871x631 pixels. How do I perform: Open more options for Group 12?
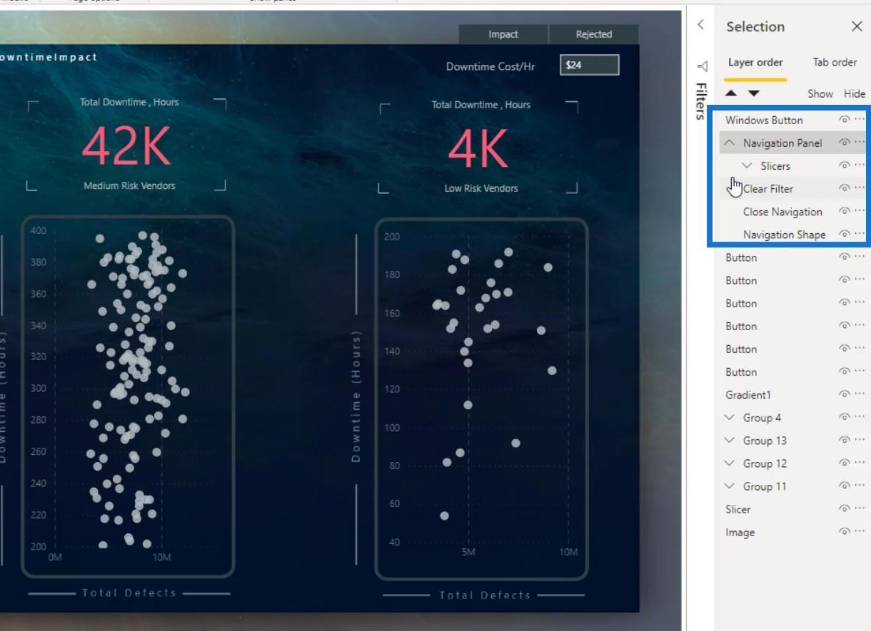(860, 463)
